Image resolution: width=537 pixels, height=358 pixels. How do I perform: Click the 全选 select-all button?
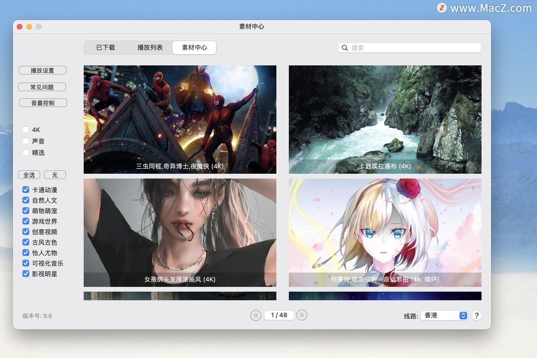pyautogui.click(x=29, y=175)
